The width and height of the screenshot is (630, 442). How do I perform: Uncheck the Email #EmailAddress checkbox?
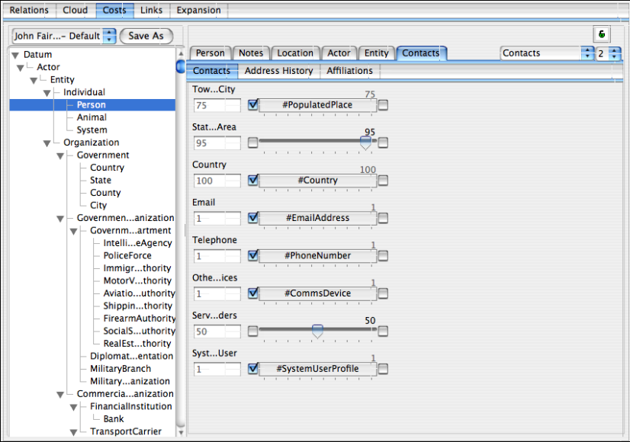253,218
